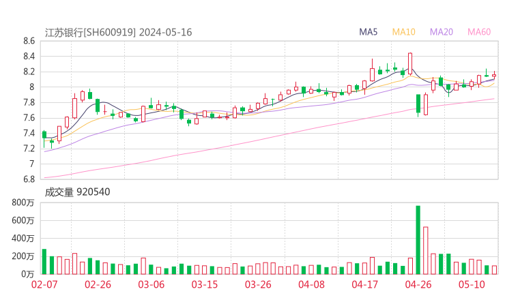Screen dimensions: 505x300
Task: Click the tallest red hollow volume bar
Action: [x=426, y=250]
